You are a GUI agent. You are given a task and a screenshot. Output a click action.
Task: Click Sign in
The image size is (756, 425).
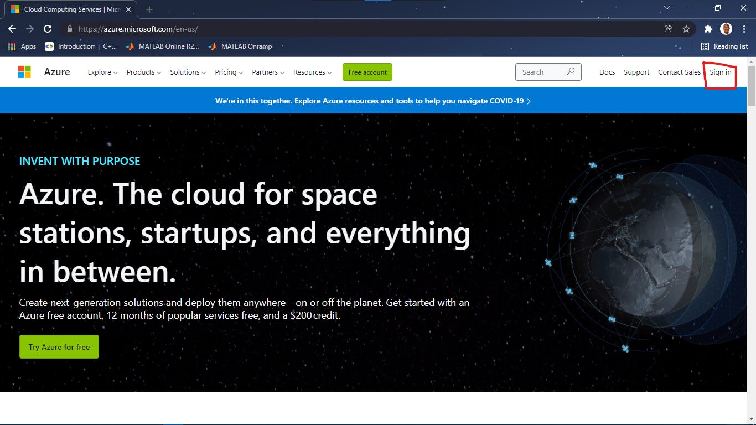721,72
